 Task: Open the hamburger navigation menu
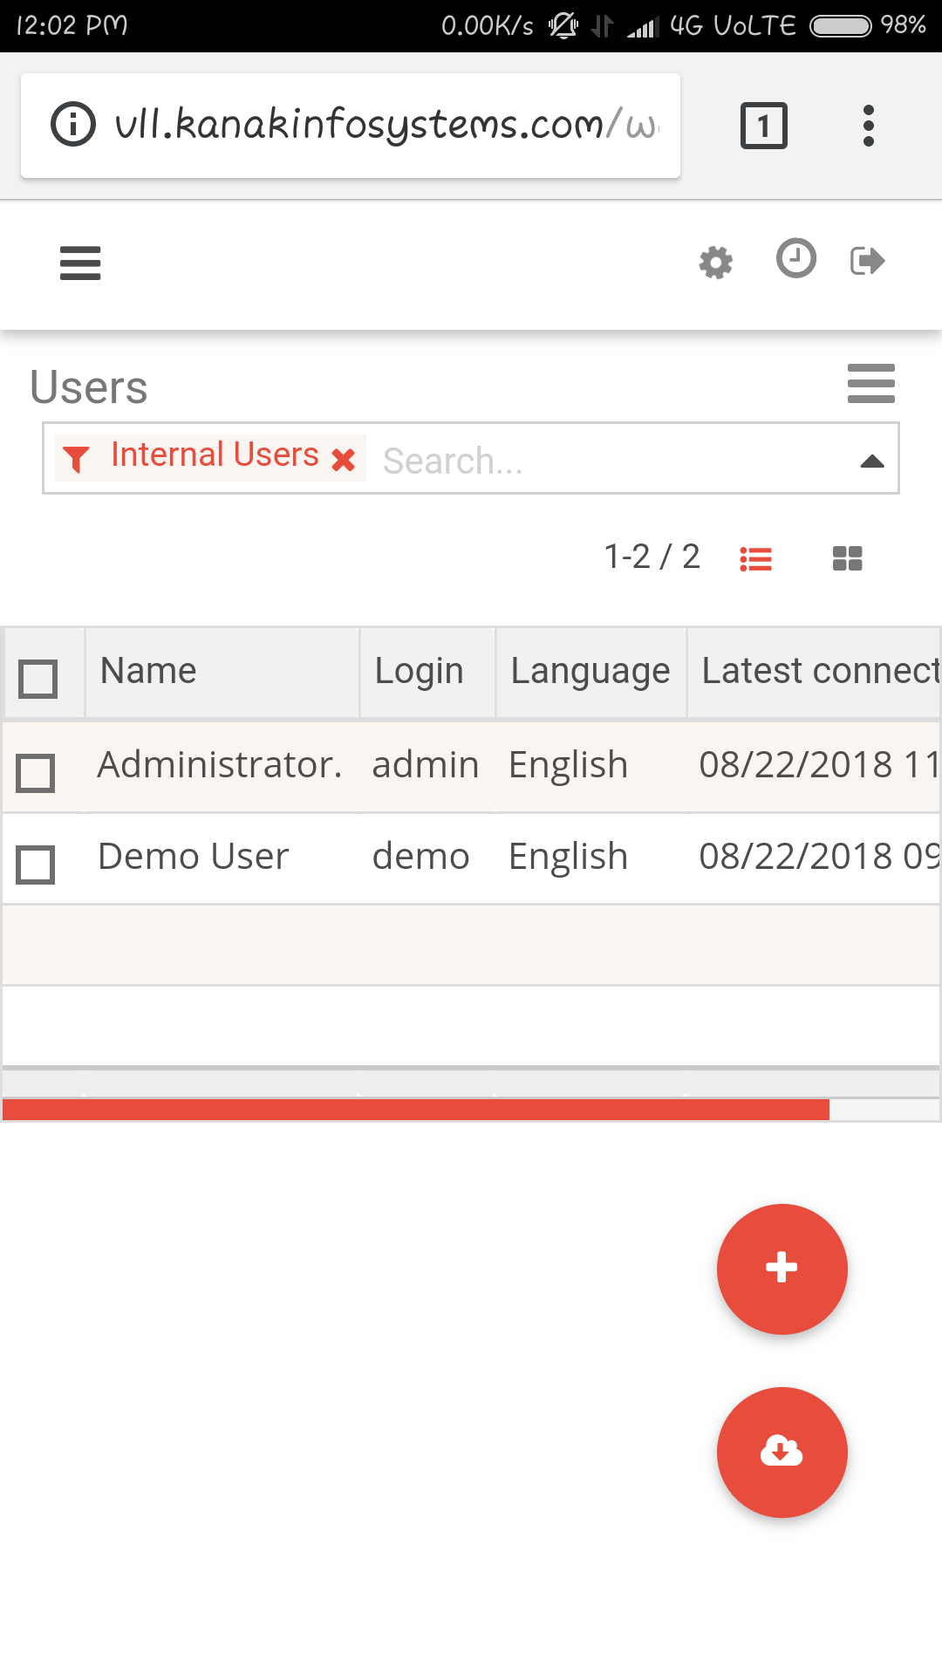click(x=80, y=263)
